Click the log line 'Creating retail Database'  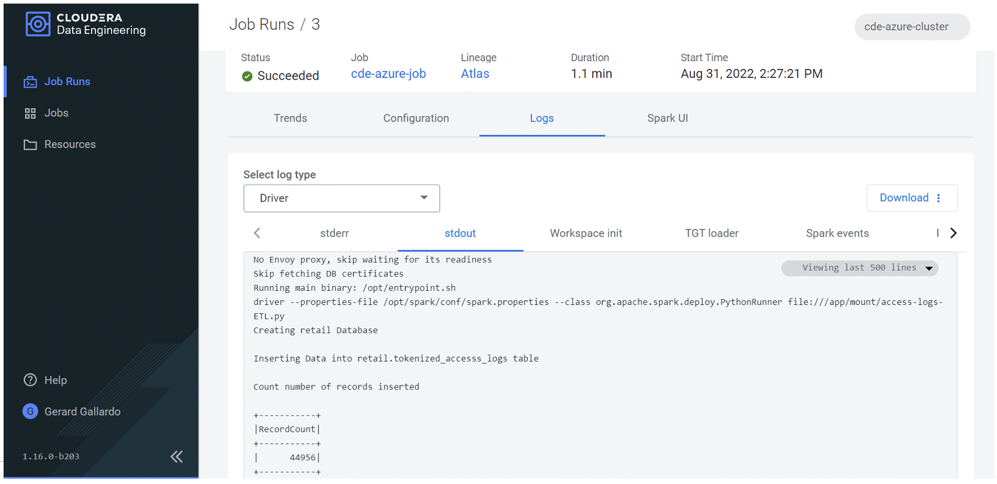click(x=316, y=331)
